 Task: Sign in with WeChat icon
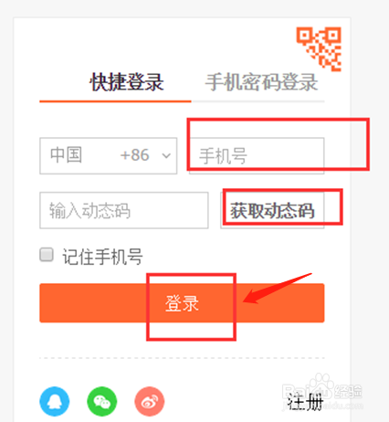tap(102, 401)
